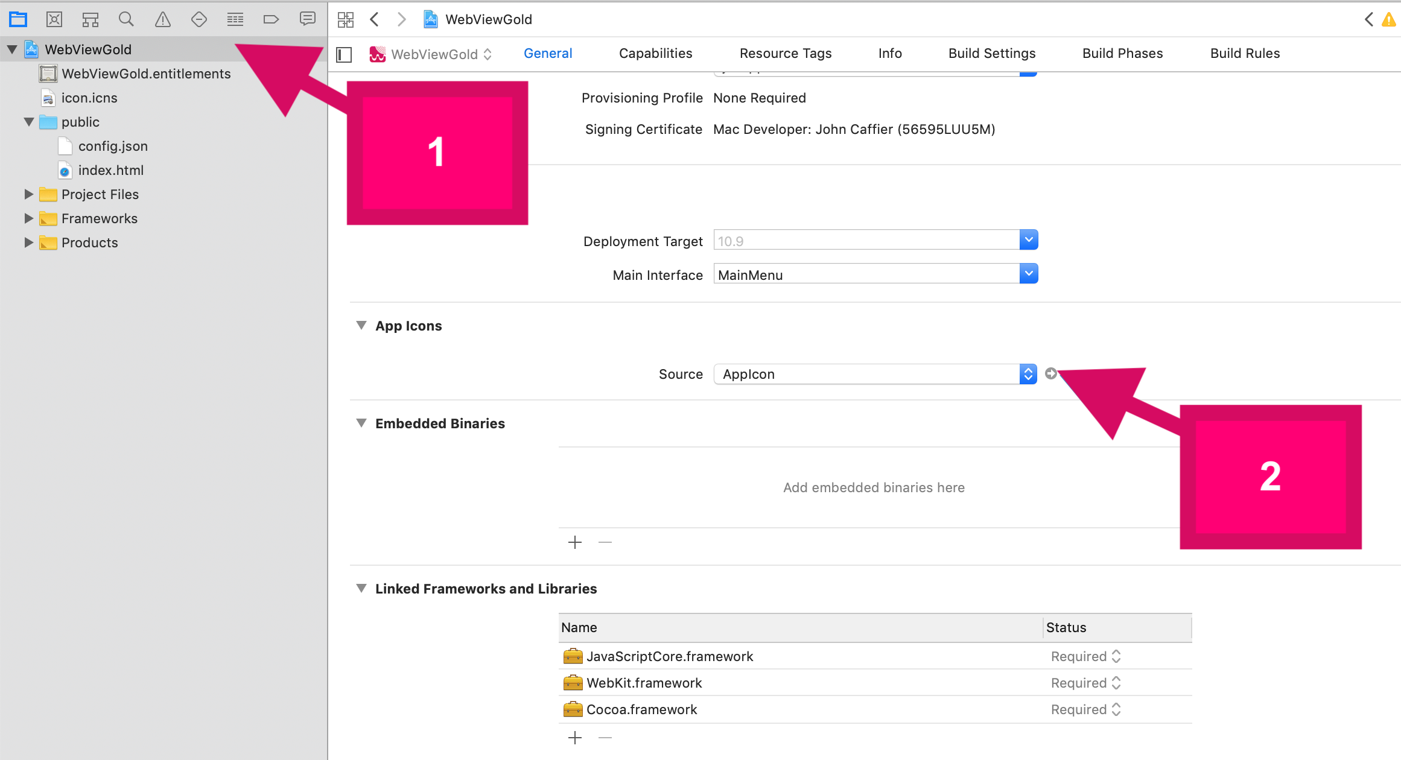Image resolution: width=1401 pixels, height=760 pixels.
Task: Open the Source Control navigator
Action: pyautogui.click(x=54, y=19)
